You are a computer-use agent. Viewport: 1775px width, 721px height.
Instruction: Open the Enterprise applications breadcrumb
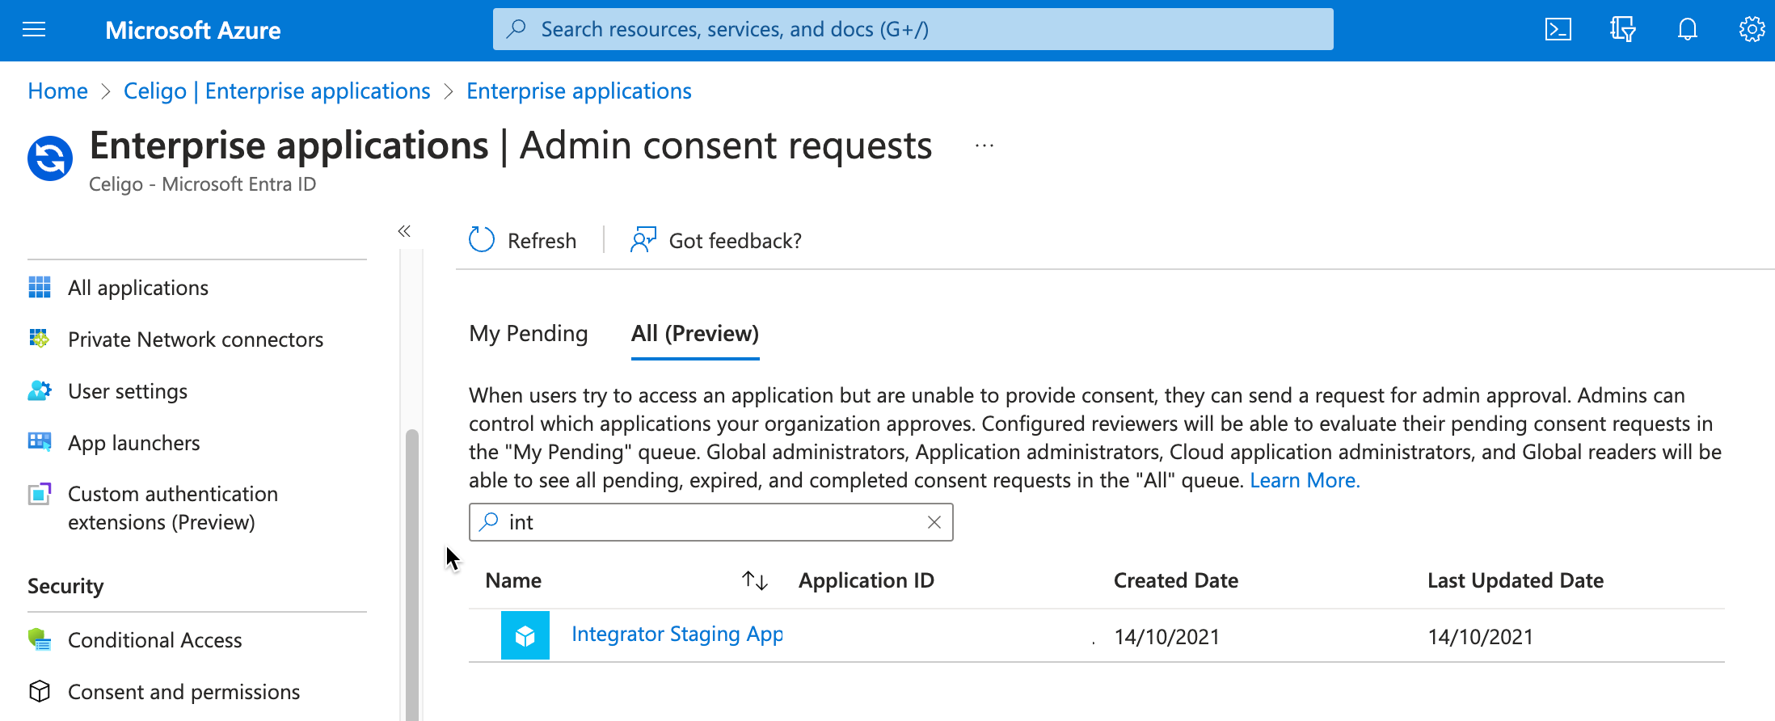click(x=579, y=91)
